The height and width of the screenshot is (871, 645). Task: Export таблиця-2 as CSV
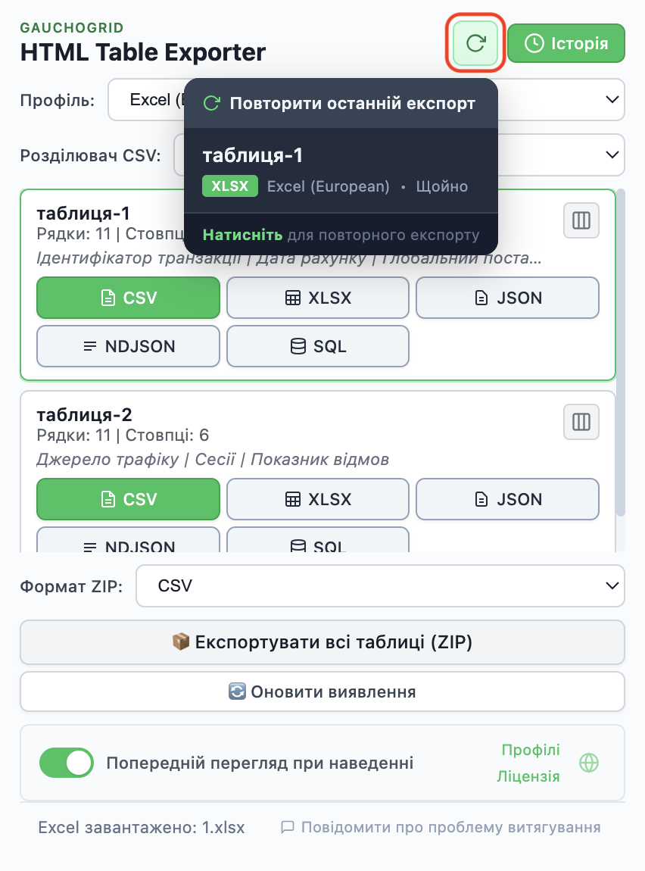[128, 499]
